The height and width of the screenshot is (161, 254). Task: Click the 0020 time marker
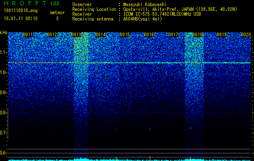pyautogui.click(x=246, y=35)
